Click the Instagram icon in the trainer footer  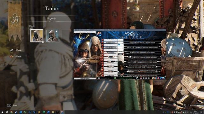coord(158,78)
